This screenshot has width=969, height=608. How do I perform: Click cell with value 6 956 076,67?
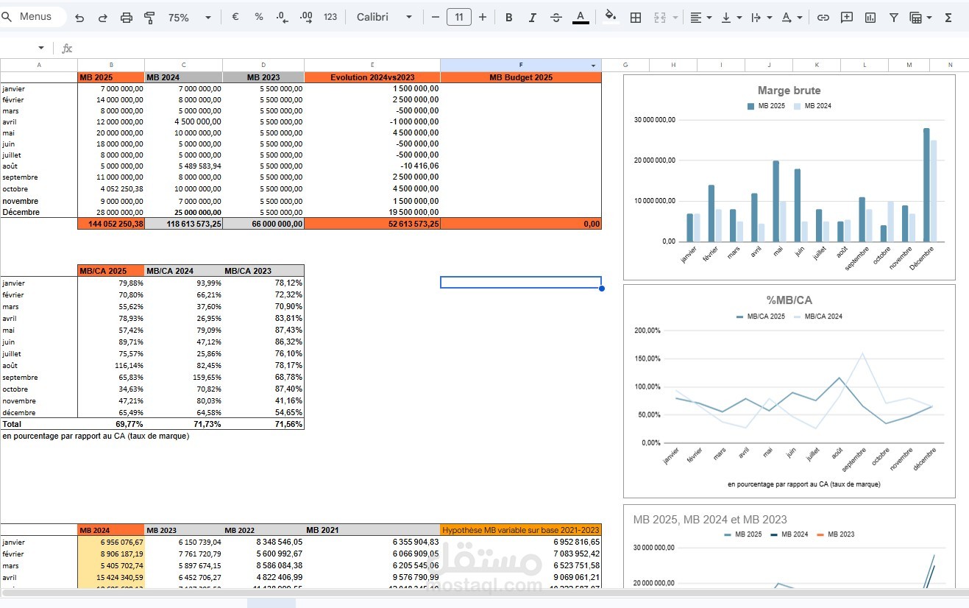pos(111,542)
